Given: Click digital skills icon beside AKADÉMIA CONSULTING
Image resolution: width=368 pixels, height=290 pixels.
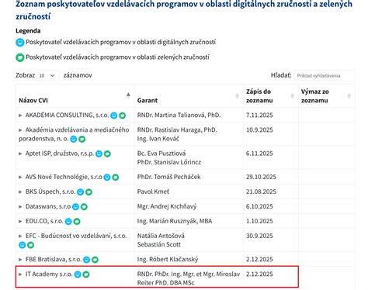Looking at the screenshot, I should [x=114, y=116].
